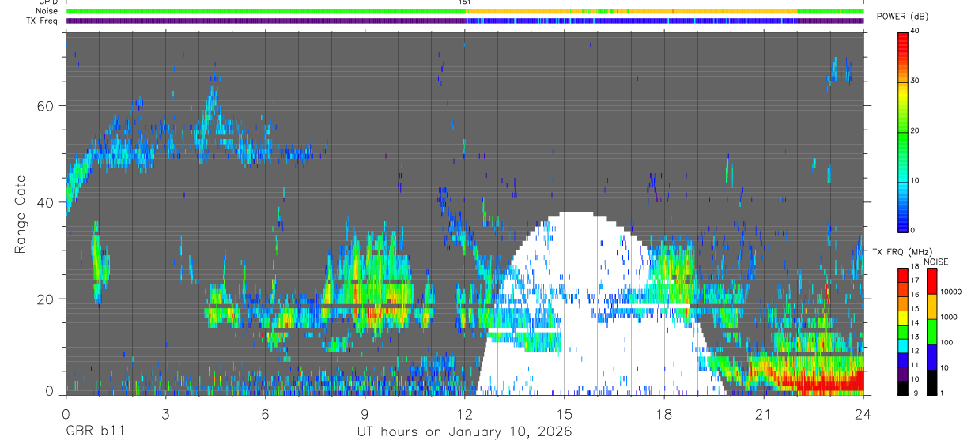Click the x-axis tick label '12'
The height and width of the screenshot is (448, 971).
pyautogui.click(x=464, y=414)
